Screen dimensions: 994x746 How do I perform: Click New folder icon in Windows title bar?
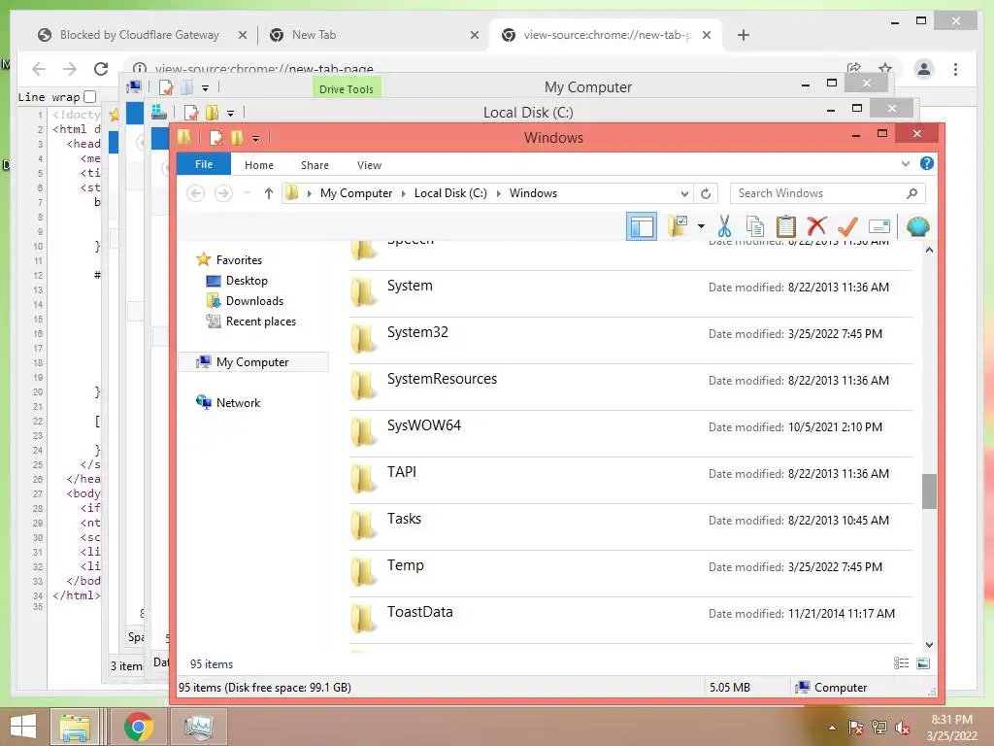[237, 137]
